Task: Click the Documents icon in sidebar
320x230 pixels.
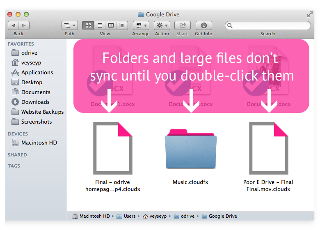Action: click(x=15, y=92)
